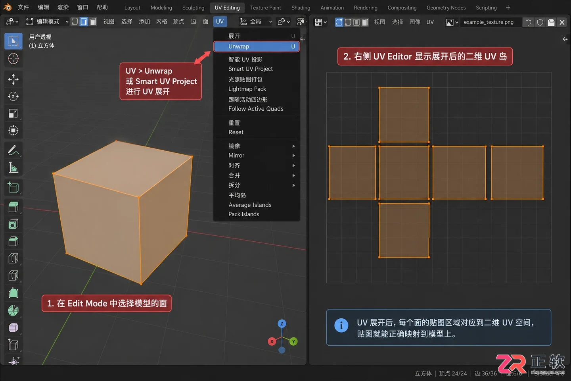The width and height of the screenshot is (571, 381).
Task: Switch to the Layout workspace tab
Action: click(x=132, y=8)
